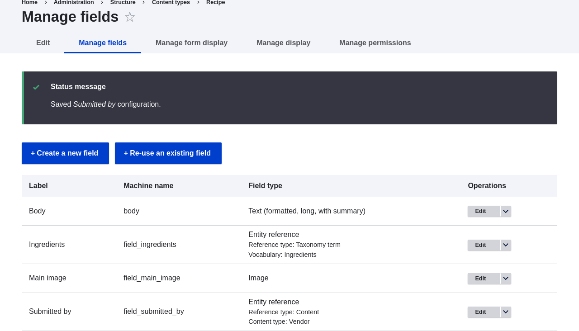Navigate to Administration via breadcrumb
The image size is (579, 331).
[74, 2]
